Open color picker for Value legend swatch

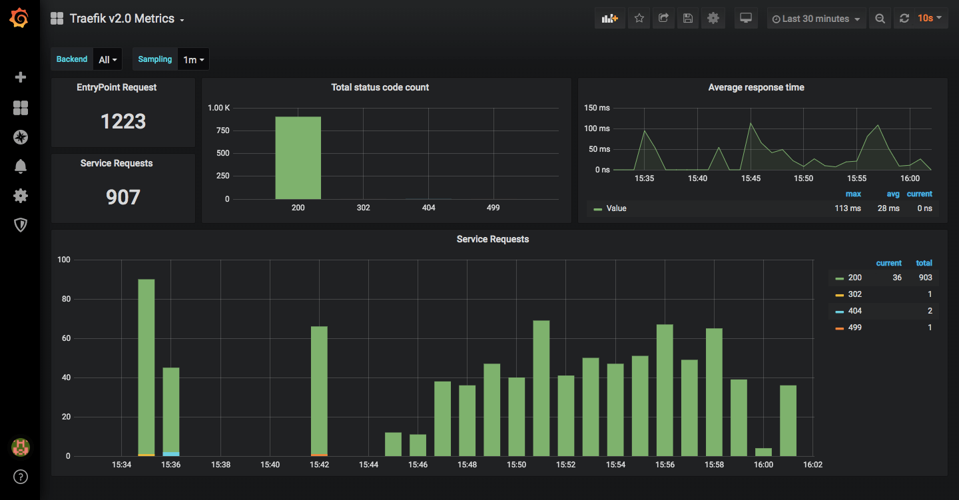tap(597, 209)
